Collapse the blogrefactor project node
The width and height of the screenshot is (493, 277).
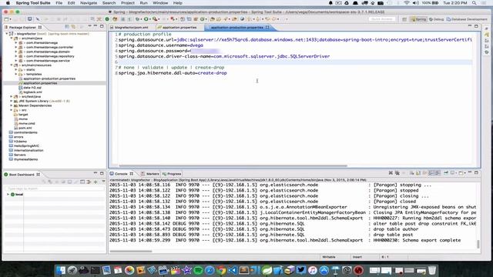(x=7, y=34)
